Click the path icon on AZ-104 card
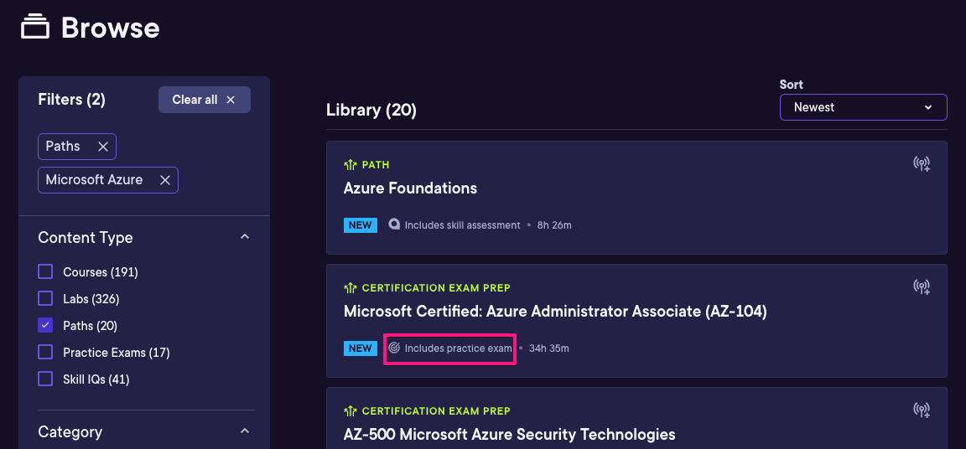The height and width of the screenshot is (449, 966). 351,288
